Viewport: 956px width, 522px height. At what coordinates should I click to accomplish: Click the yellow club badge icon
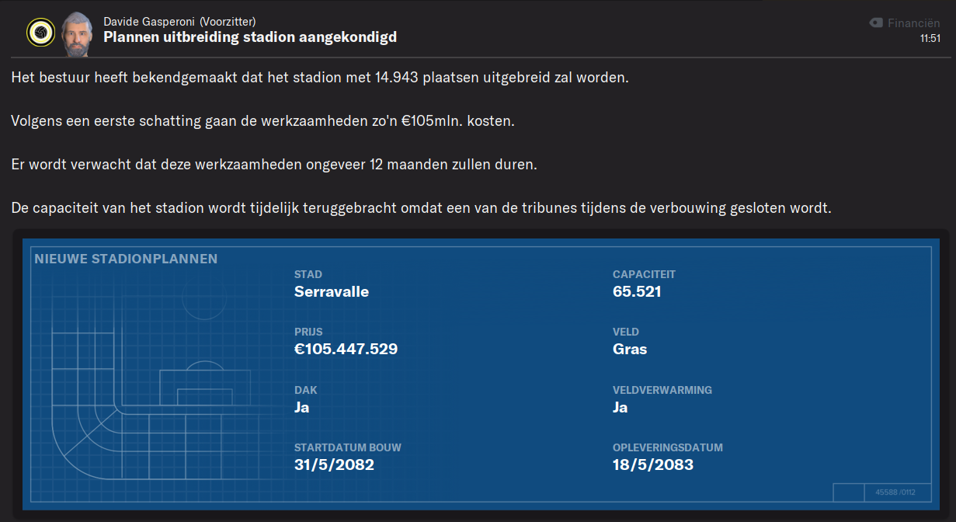pos(40,33)
